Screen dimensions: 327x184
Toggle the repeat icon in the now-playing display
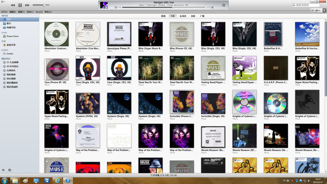[116, 7]
